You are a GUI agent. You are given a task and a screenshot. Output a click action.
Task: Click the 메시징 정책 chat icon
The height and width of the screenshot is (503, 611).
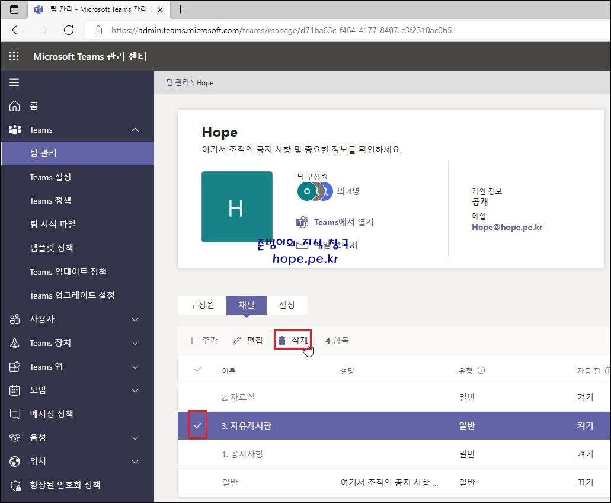point(15,414)
